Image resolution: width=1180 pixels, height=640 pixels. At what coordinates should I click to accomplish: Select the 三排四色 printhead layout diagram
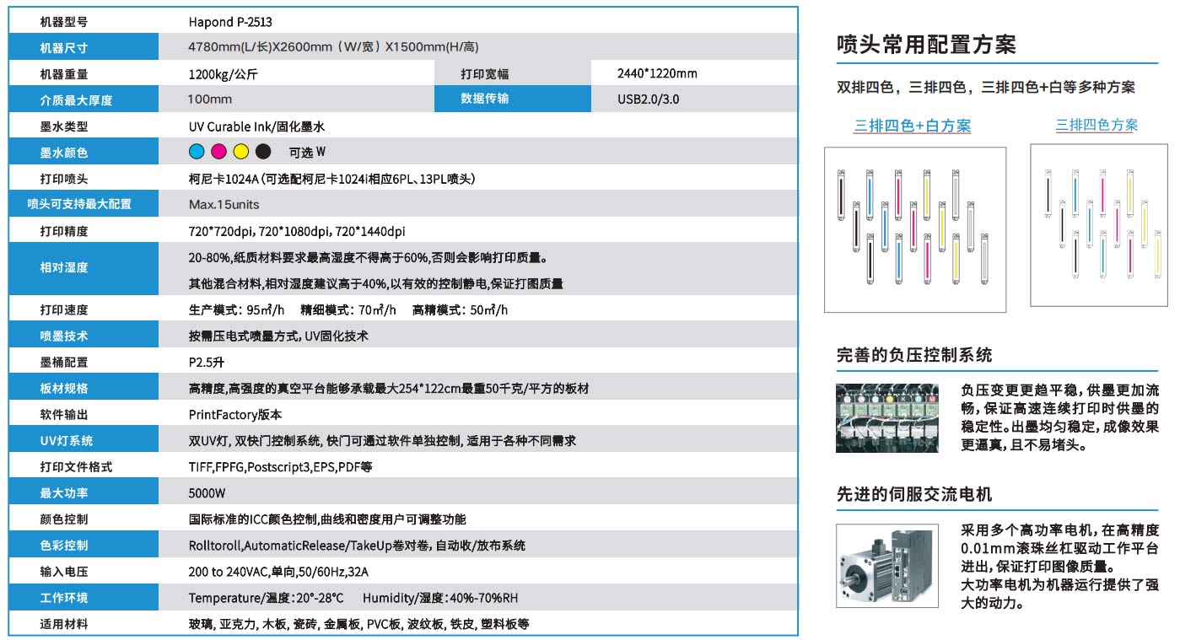pyautogui.click(x=1099, y=225)
